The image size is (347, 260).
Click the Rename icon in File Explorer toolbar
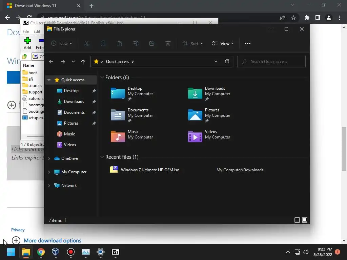point(136,44)
